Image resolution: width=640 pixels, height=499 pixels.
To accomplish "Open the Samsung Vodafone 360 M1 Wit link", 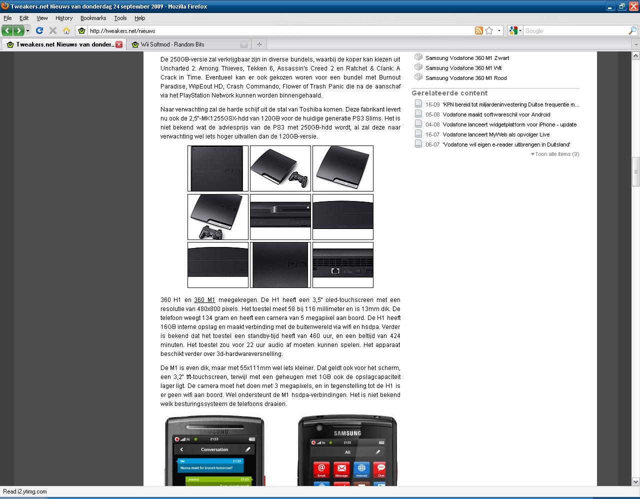I will [463, 68].
